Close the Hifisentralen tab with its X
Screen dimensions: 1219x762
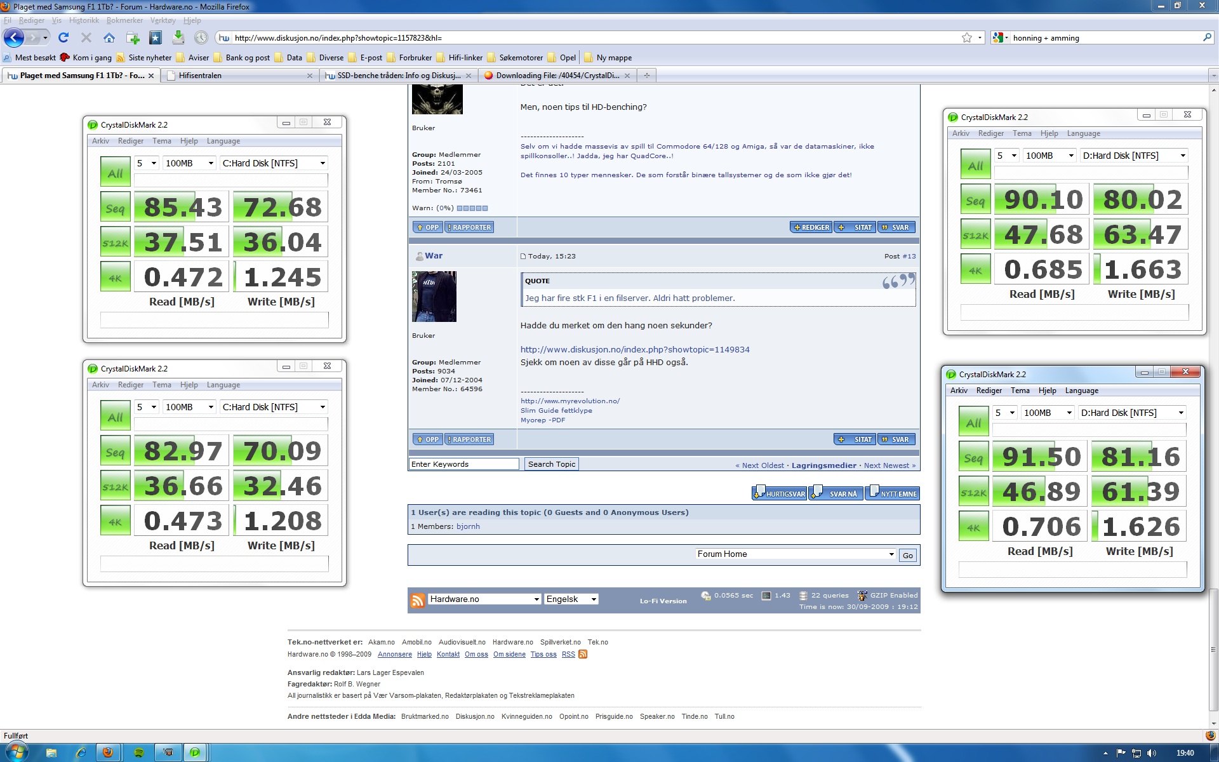310,76
